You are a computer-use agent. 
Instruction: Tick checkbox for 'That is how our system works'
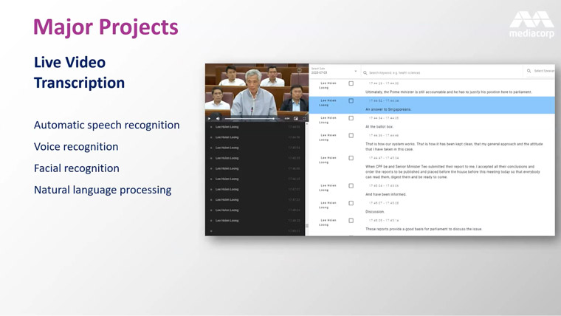pyautogui.click(x=351, y=136)
